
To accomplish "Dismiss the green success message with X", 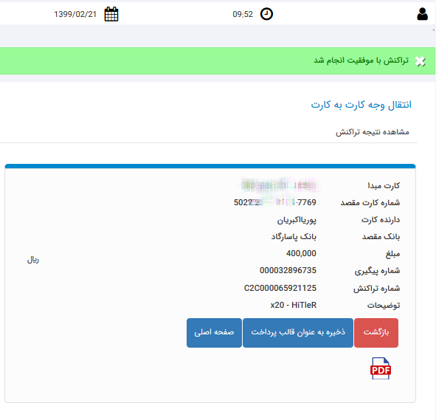I will (x=421, y=61).
